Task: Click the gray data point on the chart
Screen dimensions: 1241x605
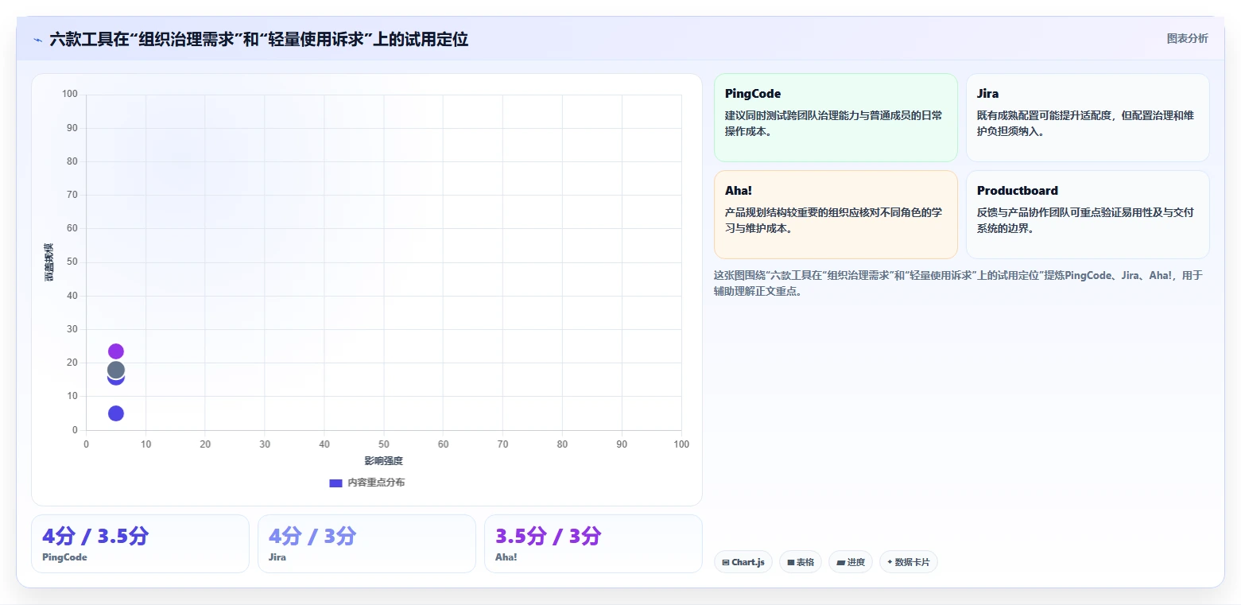Action: [116, 370]
